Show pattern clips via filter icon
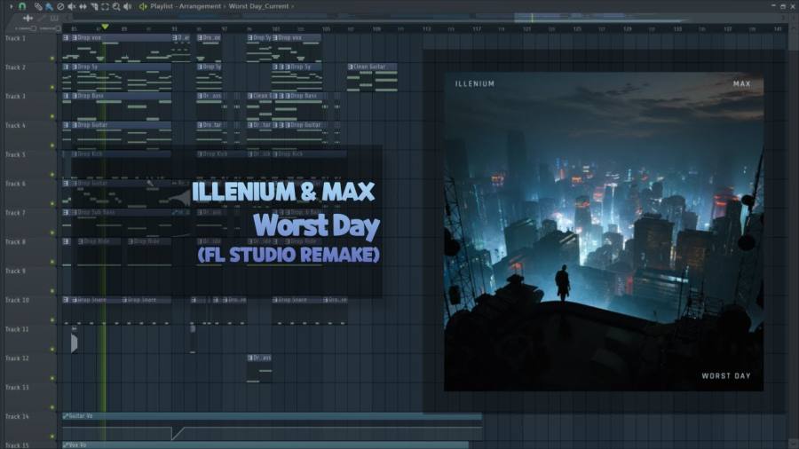This screenshot has width=799, height=449. [x=54, y=18]
